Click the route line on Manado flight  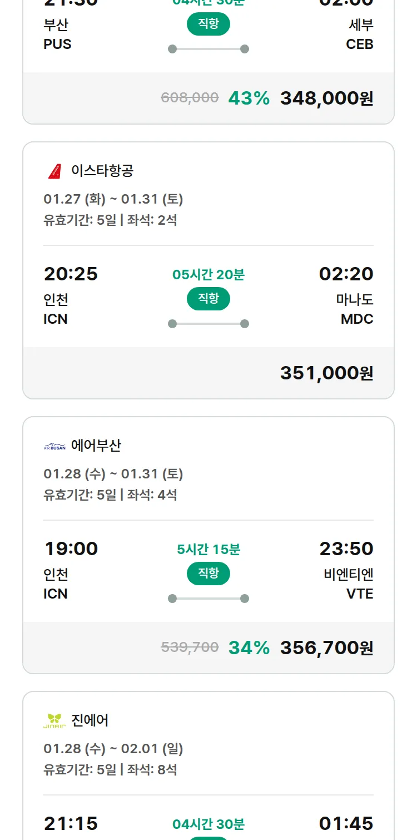pos(209,324)
